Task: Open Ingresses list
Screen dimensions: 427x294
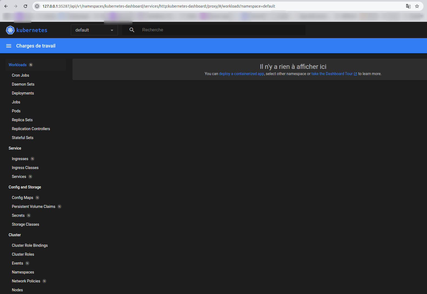Action: point(20,159)
